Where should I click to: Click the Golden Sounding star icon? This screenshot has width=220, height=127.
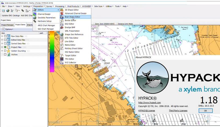[9, 51]
